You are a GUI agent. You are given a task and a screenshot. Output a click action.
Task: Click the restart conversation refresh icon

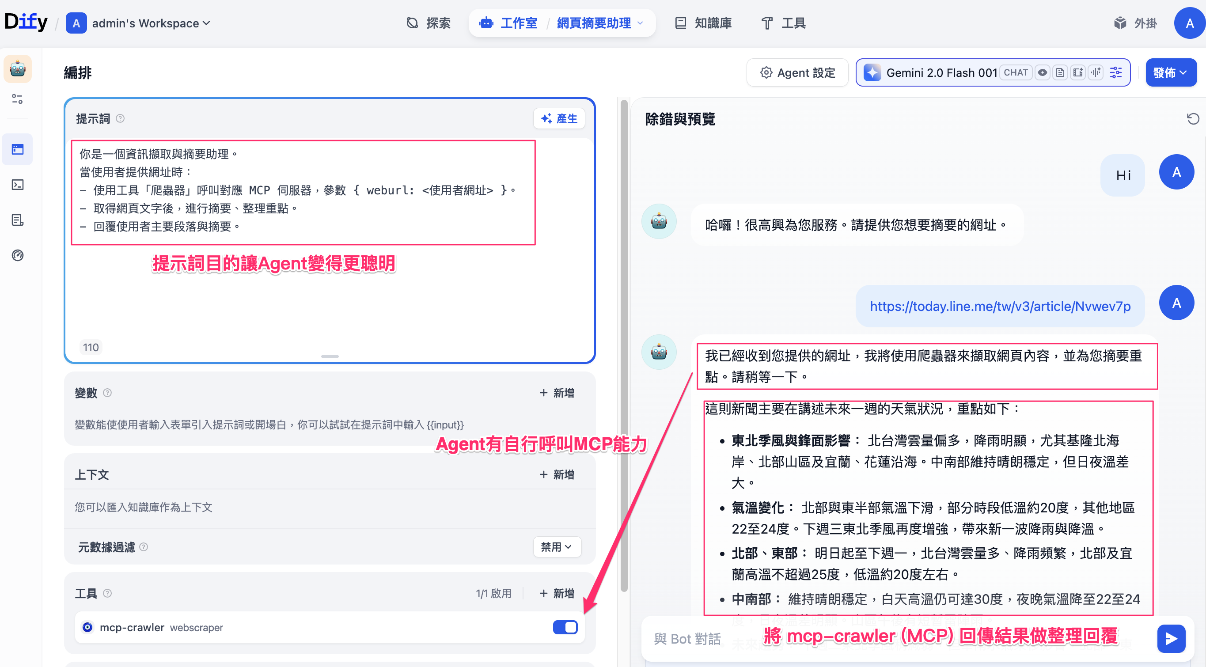1192,119
